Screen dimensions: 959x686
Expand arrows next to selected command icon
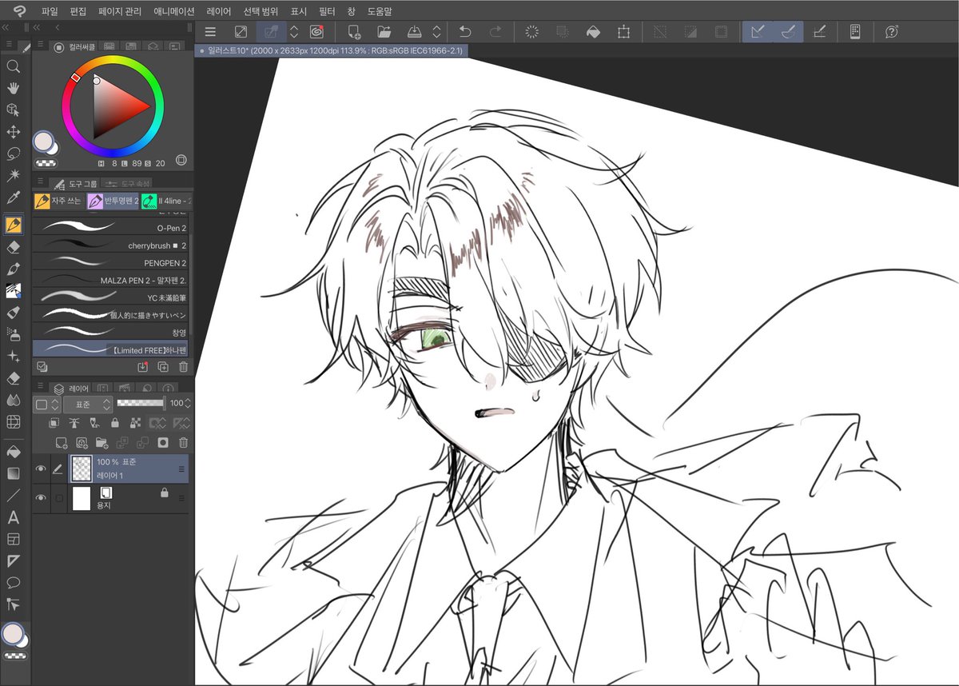293,32
